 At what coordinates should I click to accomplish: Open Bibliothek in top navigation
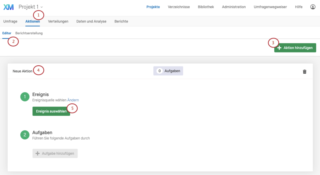point(206,7)
